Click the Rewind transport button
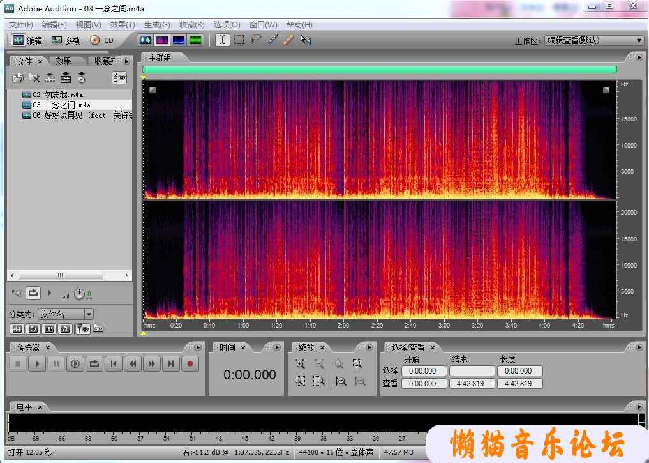Screen dimensions: 649x463 pos(133,363)
